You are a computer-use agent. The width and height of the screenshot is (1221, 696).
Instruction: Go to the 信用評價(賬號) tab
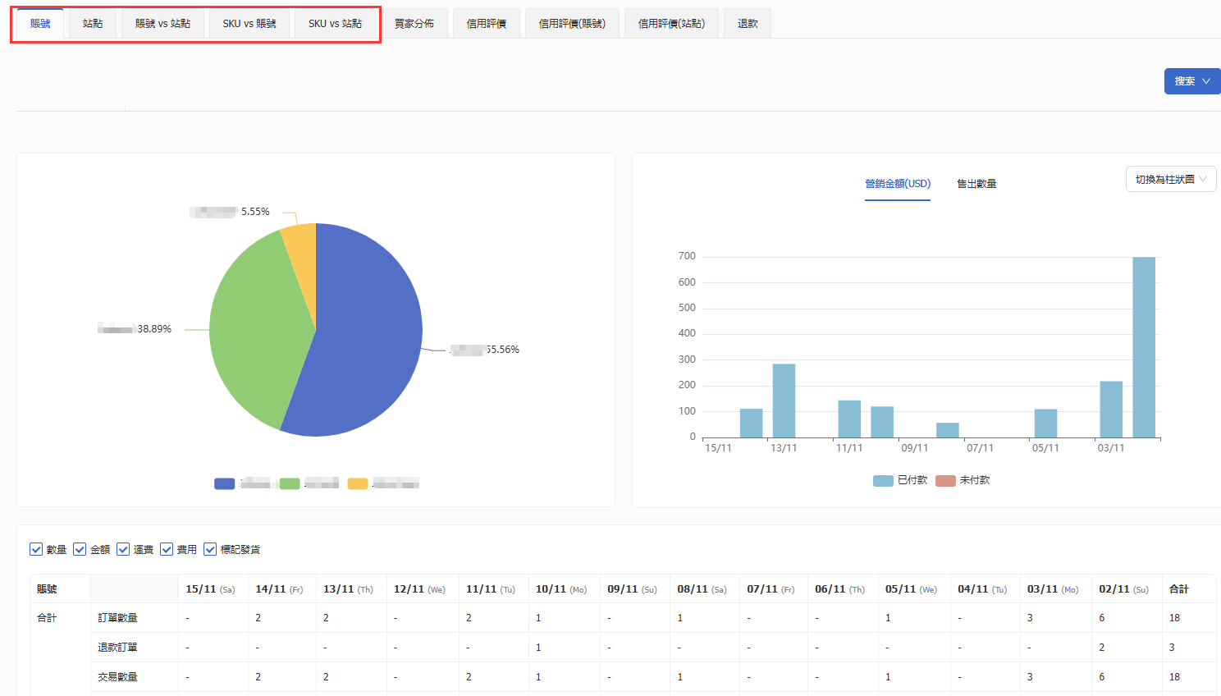click(x=572, y=24)
